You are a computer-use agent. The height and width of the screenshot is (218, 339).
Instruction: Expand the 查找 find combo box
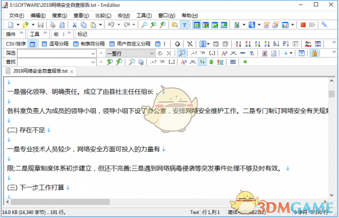click(x=93, y=62)
